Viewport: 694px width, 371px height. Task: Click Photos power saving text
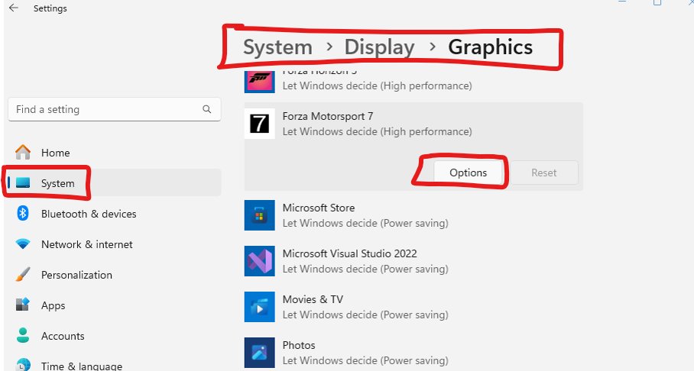(365, 361)
